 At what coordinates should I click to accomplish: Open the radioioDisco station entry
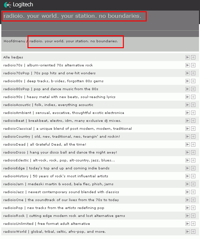pos(60,153)
